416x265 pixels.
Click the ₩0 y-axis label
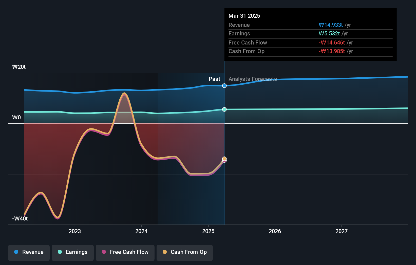coord(16,118)
